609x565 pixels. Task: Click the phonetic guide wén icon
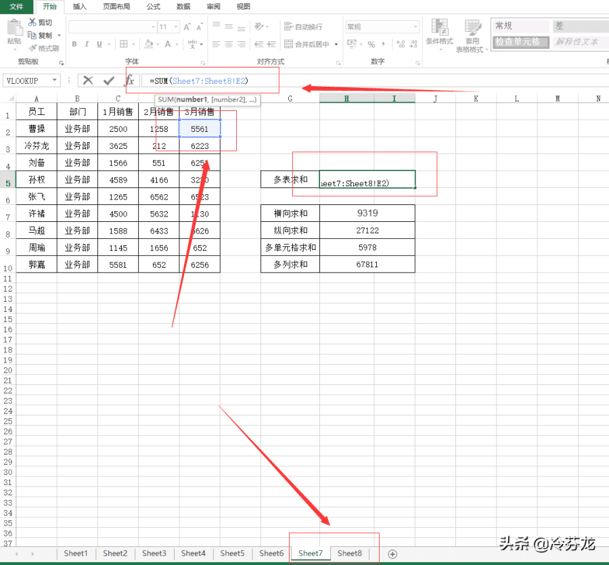[x=192, y=44]
